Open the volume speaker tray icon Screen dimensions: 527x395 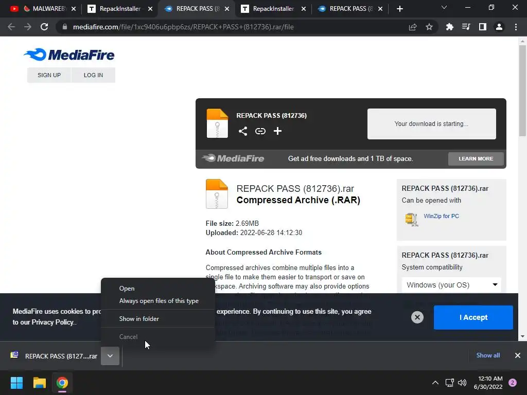click(x=462, y=383)
